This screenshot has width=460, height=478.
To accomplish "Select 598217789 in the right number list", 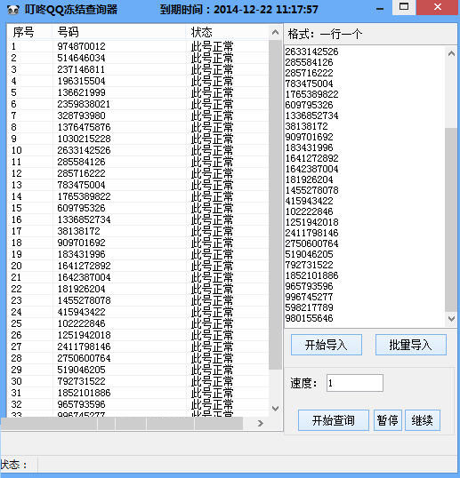I will coord(309,307).
